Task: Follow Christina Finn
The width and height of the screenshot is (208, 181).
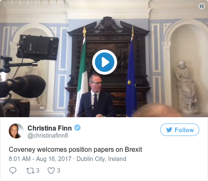Action: point(180,130)
